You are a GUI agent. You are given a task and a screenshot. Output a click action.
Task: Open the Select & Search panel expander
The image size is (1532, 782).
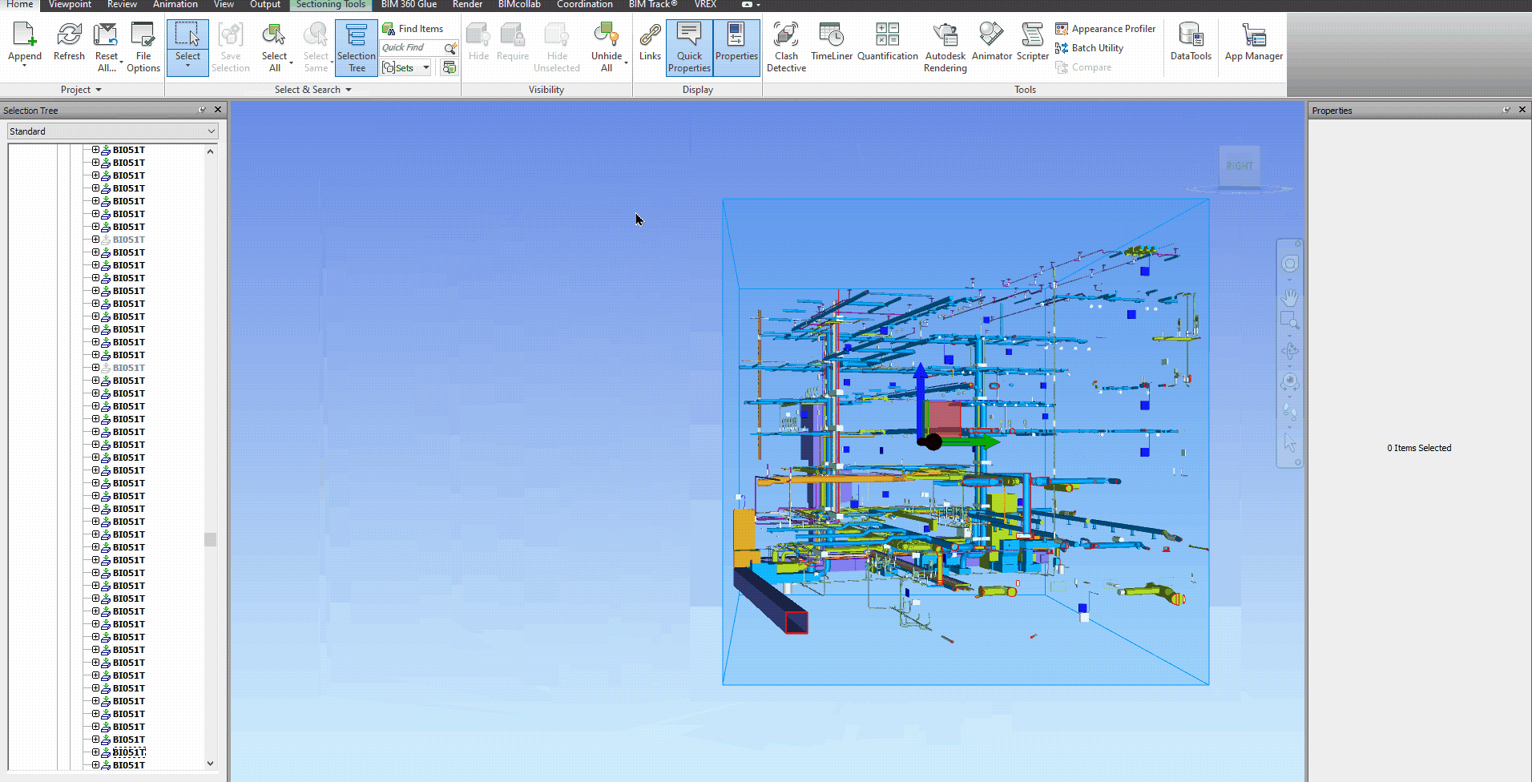pos(348,90)
